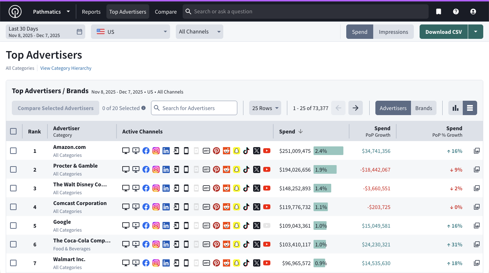Click Snapchat icon in Coca-Cola row
Screen dimensions: 489x273
(237, 244)
